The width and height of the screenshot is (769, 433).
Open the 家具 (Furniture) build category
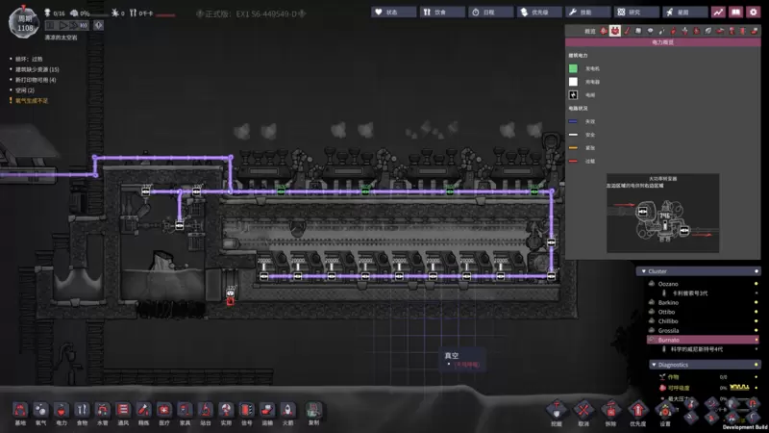(185, 414)
